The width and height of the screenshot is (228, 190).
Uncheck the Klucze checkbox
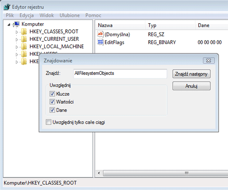coord(52,94)
